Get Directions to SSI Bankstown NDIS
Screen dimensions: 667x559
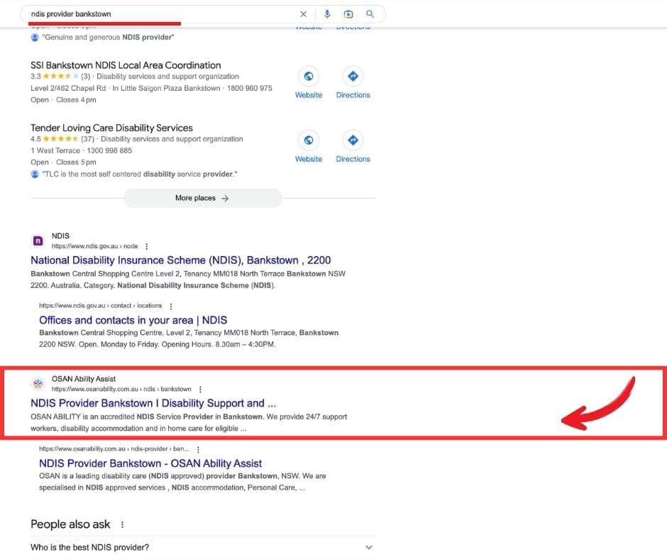click(353, 77)
